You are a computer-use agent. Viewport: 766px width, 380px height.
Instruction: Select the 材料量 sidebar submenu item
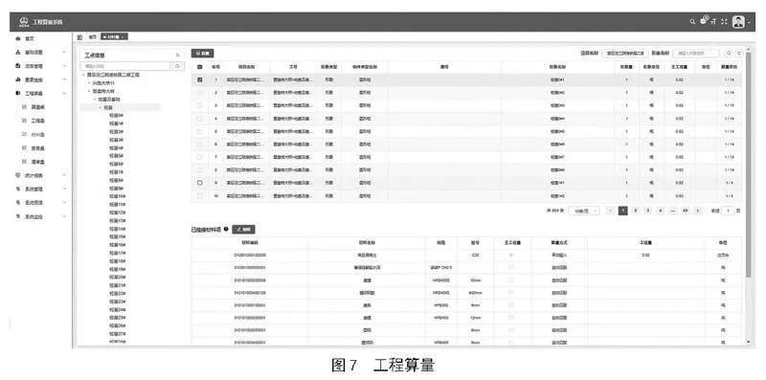point(37,134)
